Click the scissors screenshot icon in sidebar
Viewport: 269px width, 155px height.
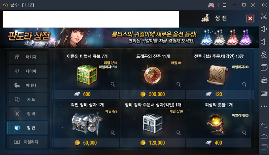(x=264, y=16)
